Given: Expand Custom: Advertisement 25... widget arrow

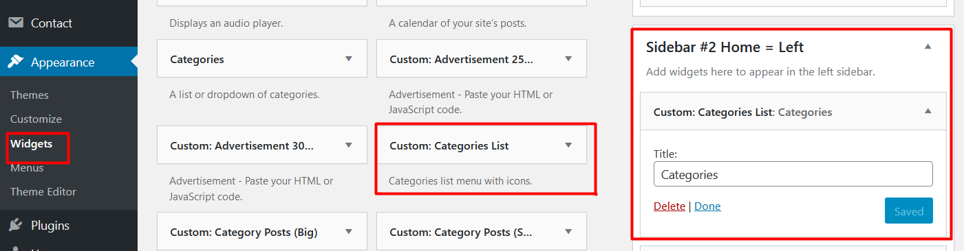Looking at the screenshot, I should coord(568,59).
